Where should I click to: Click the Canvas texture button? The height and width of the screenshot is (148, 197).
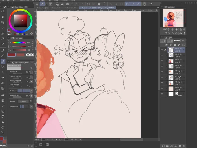(23, 101)
